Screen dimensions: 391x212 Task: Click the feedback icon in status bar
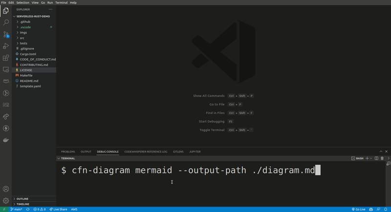(378, 210)
